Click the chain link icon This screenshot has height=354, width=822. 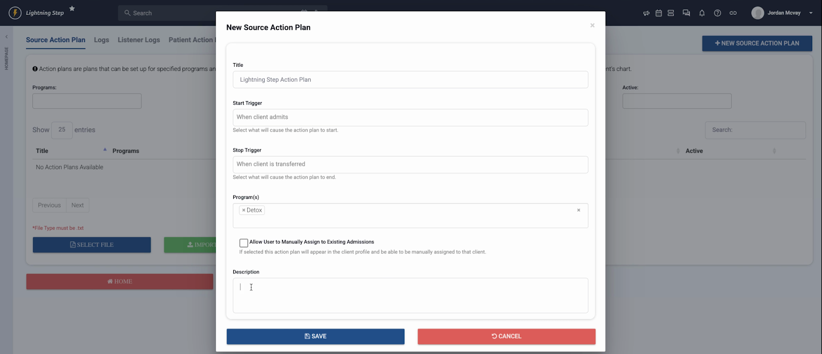pos(733,13)
